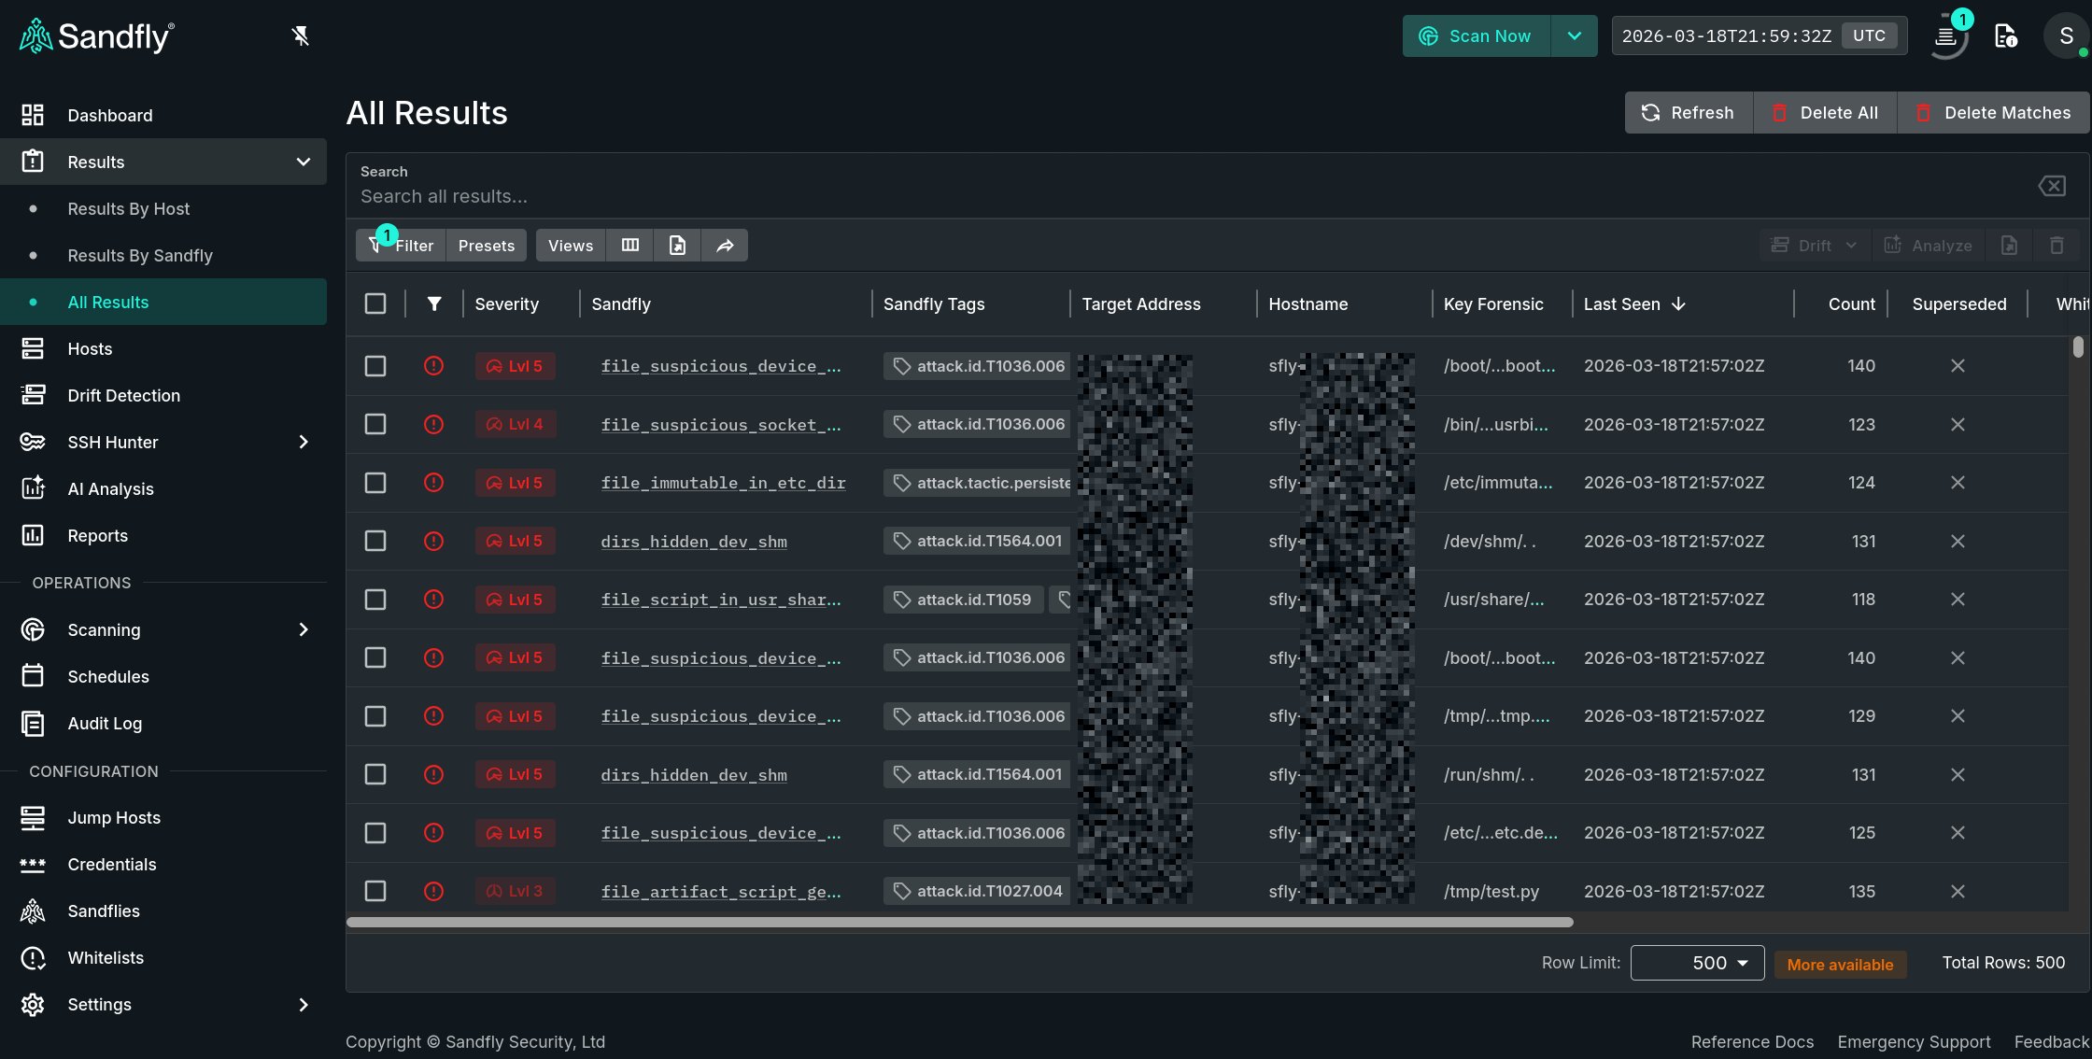
Task: Open the Scan Now dropdown arrow
Action: (1575, 35)
